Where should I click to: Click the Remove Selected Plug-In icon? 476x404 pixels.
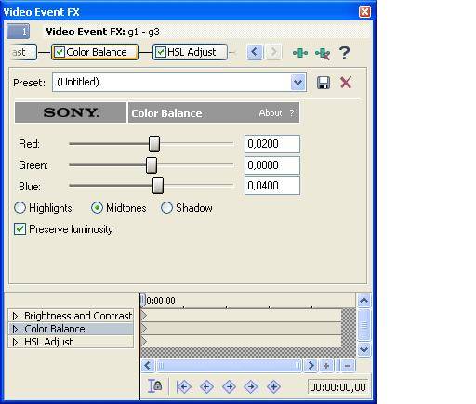click(x=323, y=54)
